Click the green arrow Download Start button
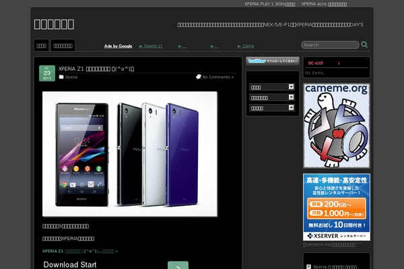This screenshot has height=269, width=404. click(178, 266)
